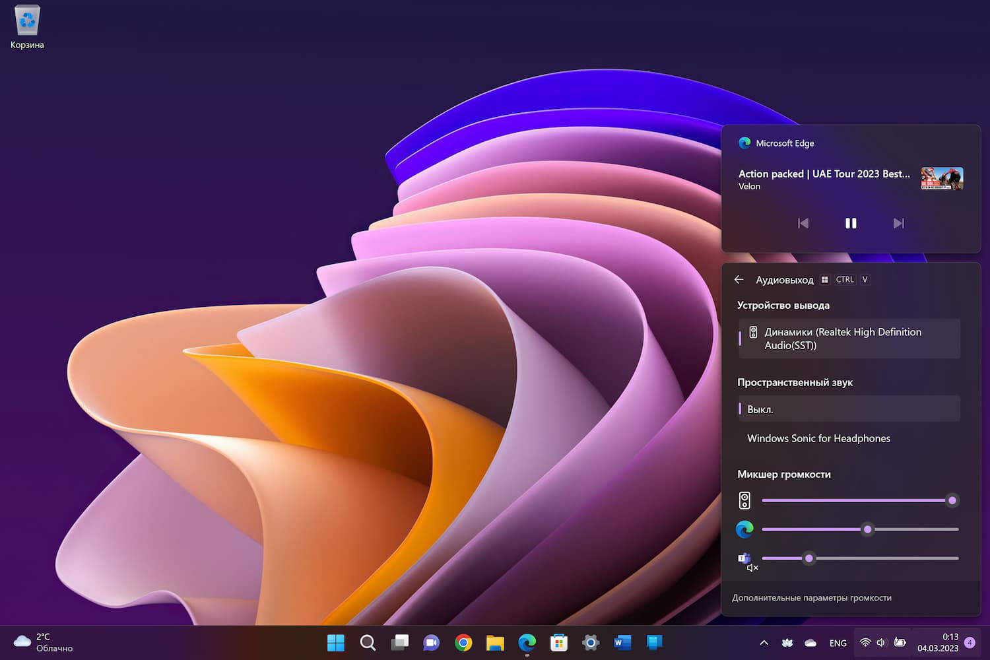Image resolution: width=990 pixels, height=660 pixels.
Task: Open the UAE Tour video thumbnail
Action: 942,178
